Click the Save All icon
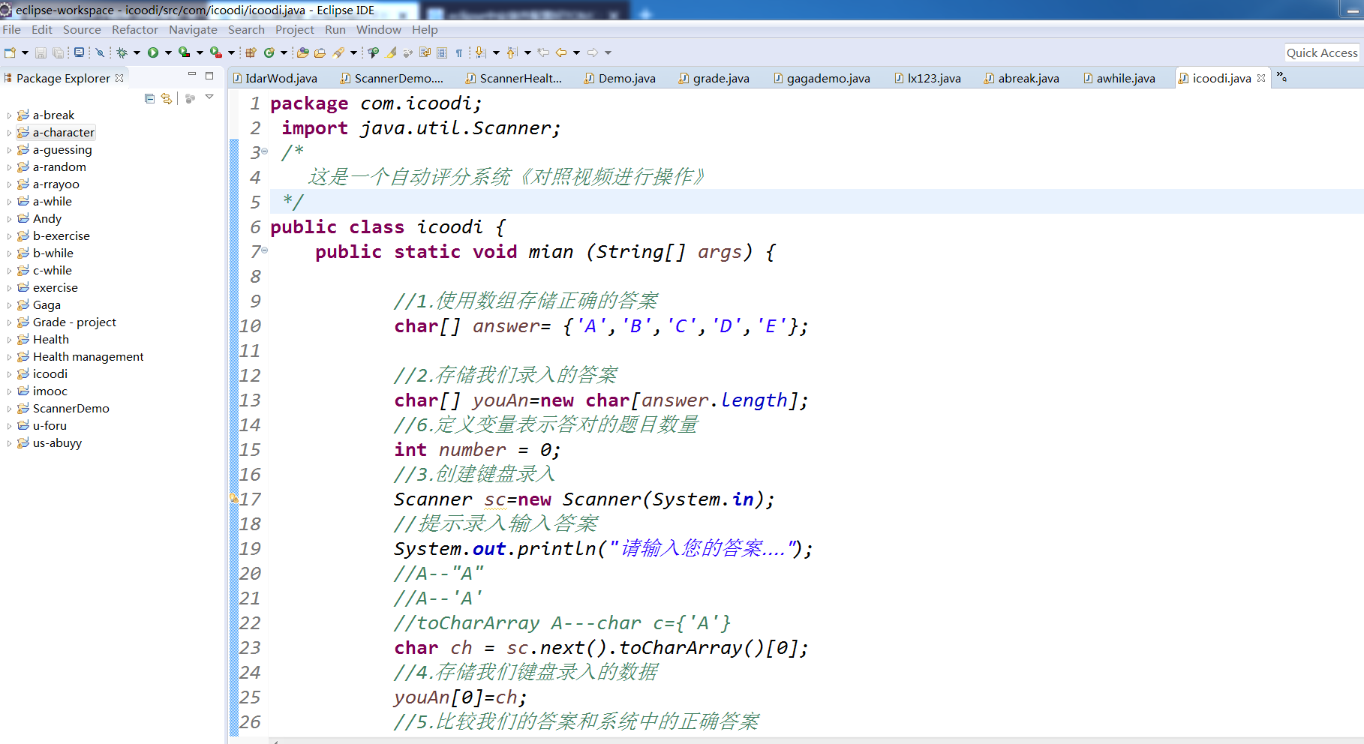 point(57,52)
